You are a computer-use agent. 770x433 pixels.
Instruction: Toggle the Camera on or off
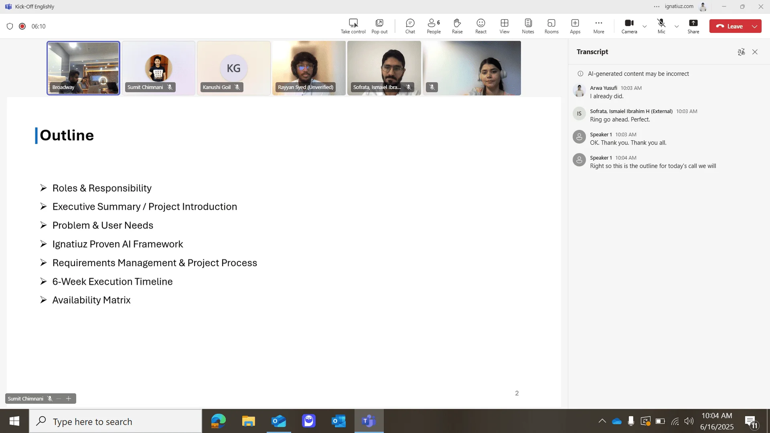[x=629, y=26]
